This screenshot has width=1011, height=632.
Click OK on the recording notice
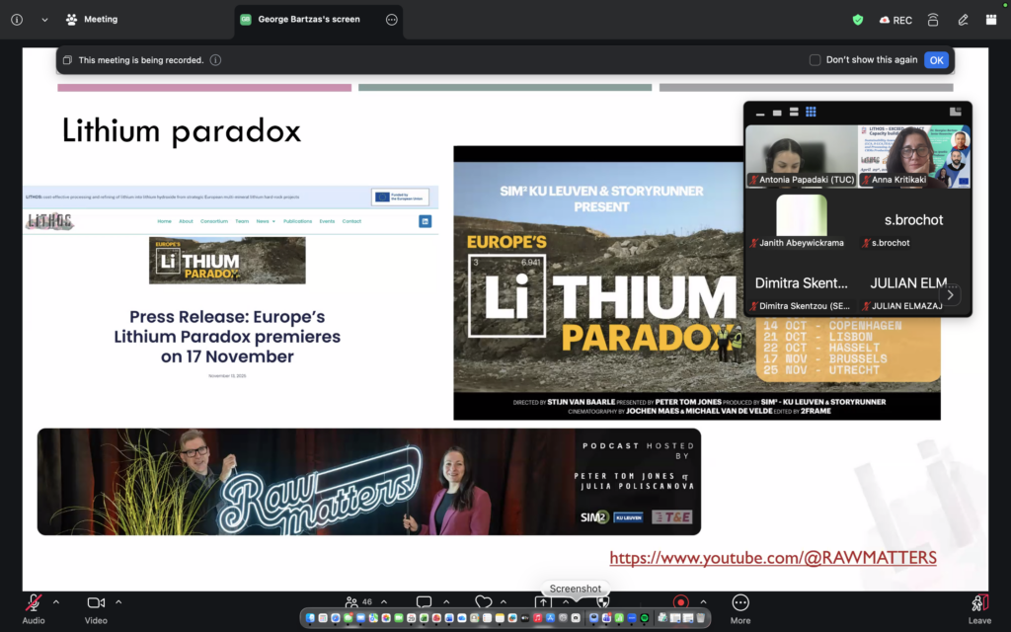(x=936, y=60)
